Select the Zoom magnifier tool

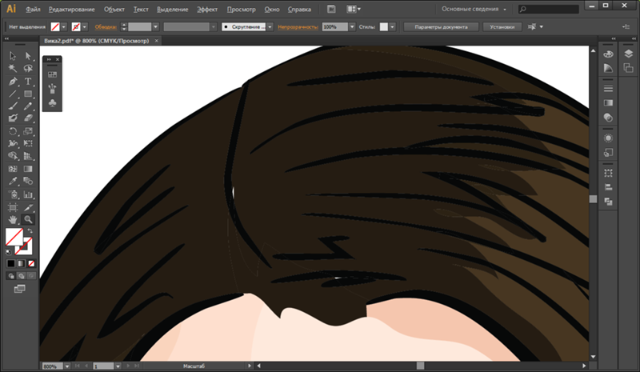[x=28, y=218]
